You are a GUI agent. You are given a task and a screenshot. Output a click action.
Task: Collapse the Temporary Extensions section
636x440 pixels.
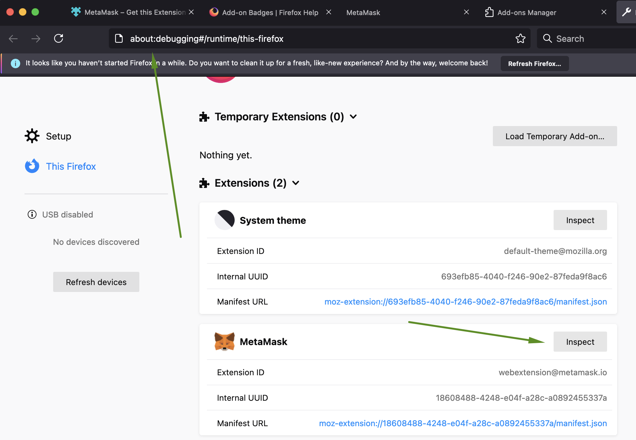pyautogui.click(x=353, y=117)
